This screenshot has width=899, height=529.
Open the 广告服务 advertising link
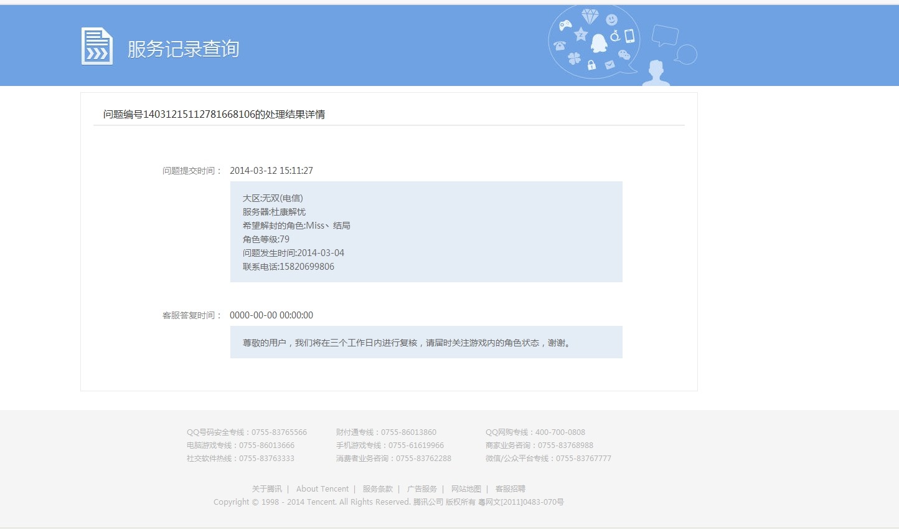(x=423, y=488)
